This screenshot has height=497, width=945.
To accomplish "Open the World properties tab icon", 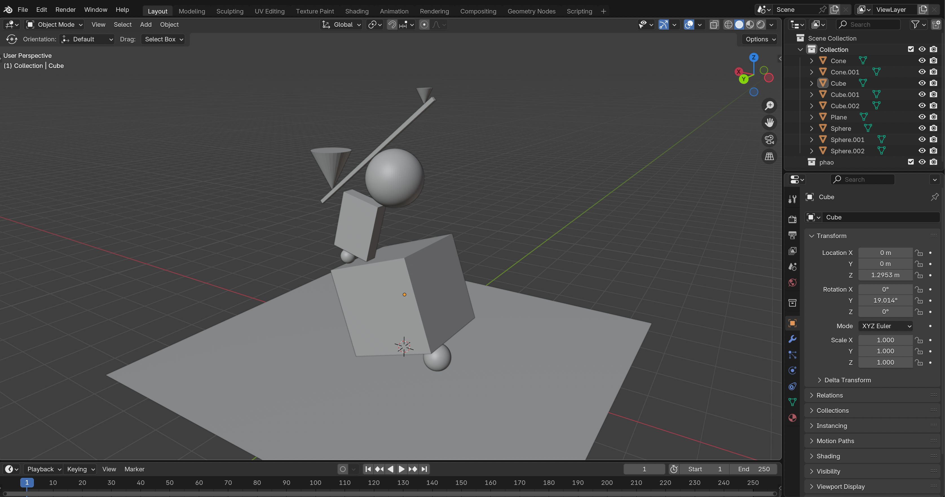I will [792, 283].
